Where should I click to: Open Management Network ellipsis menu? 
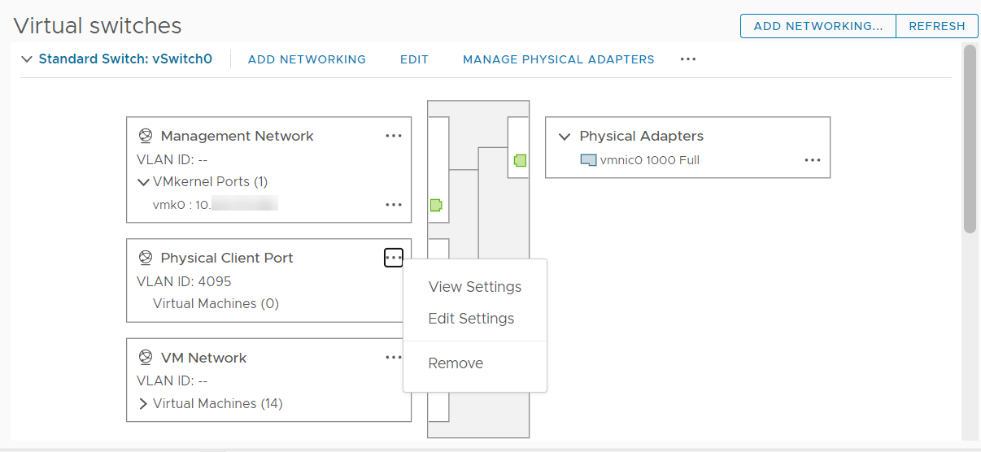[x=394, y=136]
